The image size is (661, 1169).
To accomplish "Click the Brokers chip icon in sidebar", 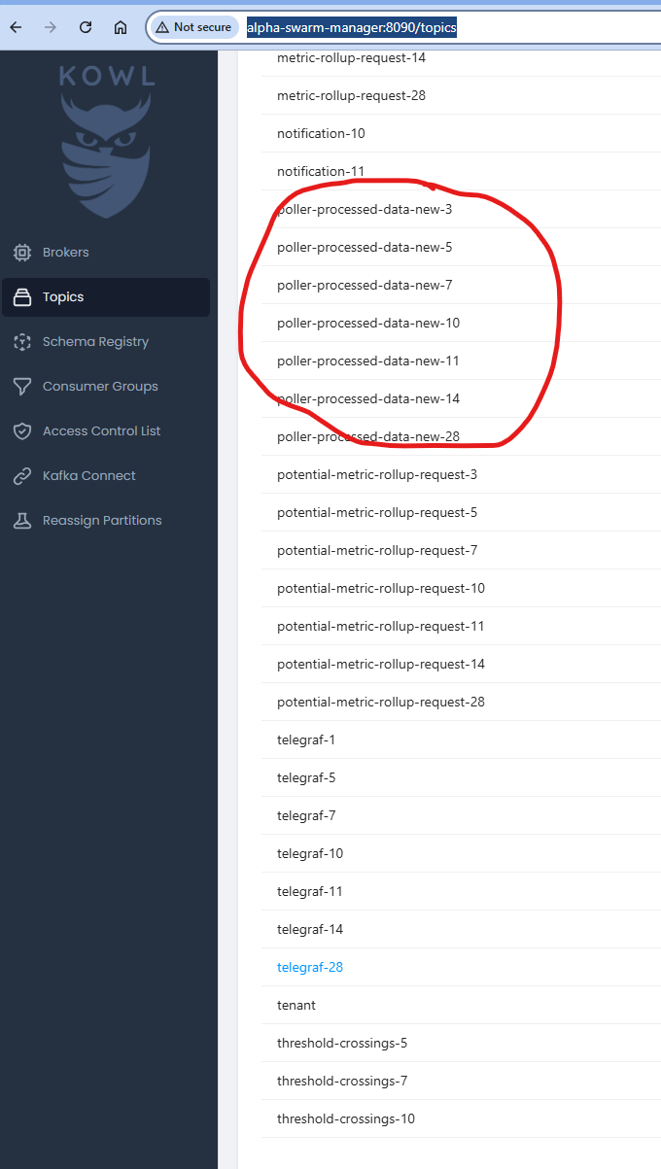I will (22, 253).
